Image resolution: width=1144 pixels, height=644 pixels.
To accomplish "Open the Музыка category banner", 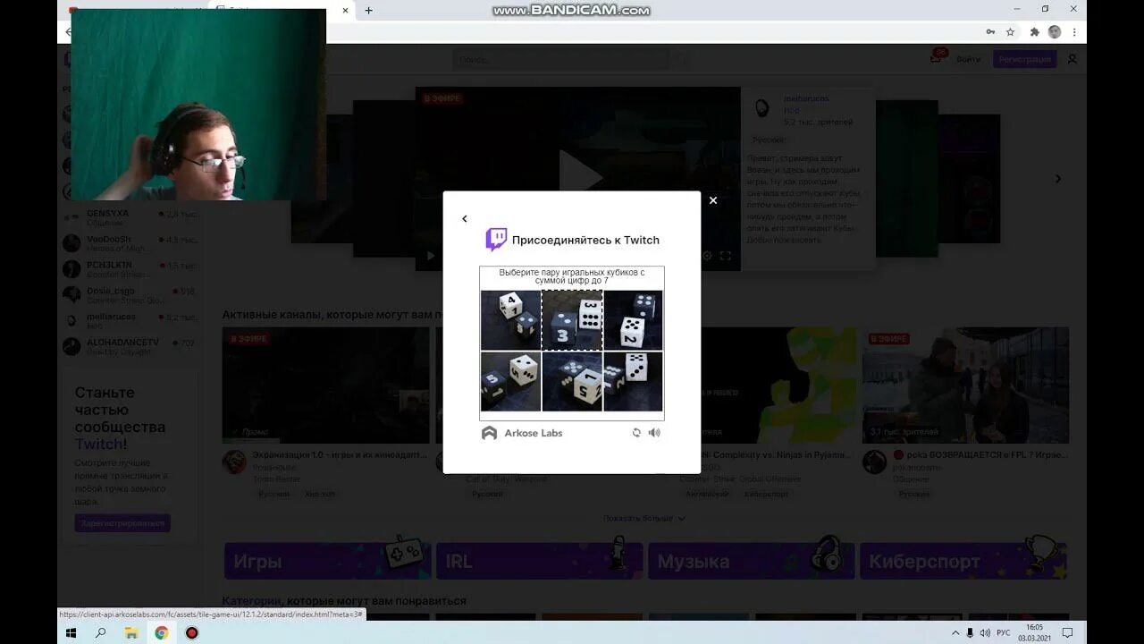I will pyautogui.click(x=751, y=561).
